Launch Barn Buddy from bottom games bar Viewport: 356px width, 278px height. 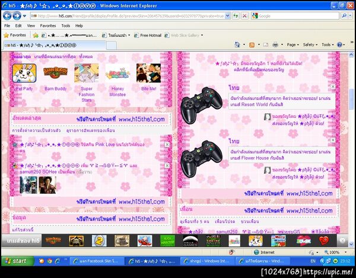53,240
